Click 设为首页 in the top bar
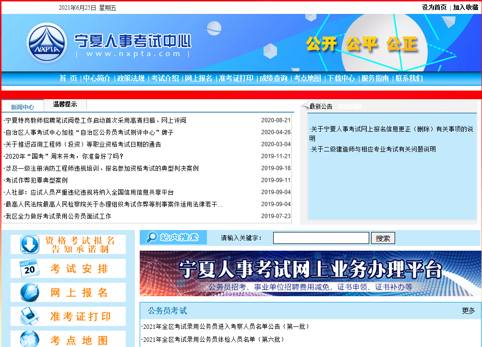The width and height of the screenshot is (482, 347). (x=434, y=8)
